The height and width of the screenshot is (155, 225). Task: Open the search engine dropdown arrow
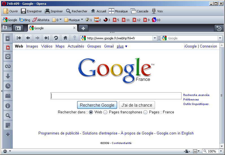click(220, 38)
